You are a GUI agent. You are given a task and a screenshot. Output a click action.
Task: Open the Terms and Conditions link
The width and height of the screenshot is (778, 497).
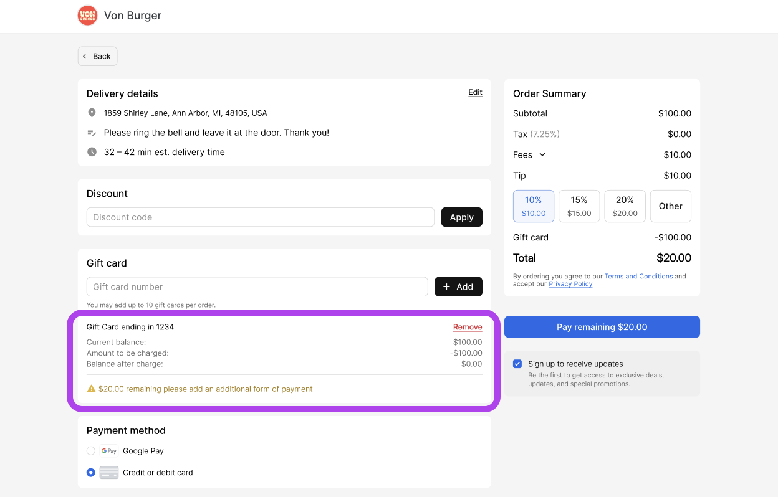(638, 276)
